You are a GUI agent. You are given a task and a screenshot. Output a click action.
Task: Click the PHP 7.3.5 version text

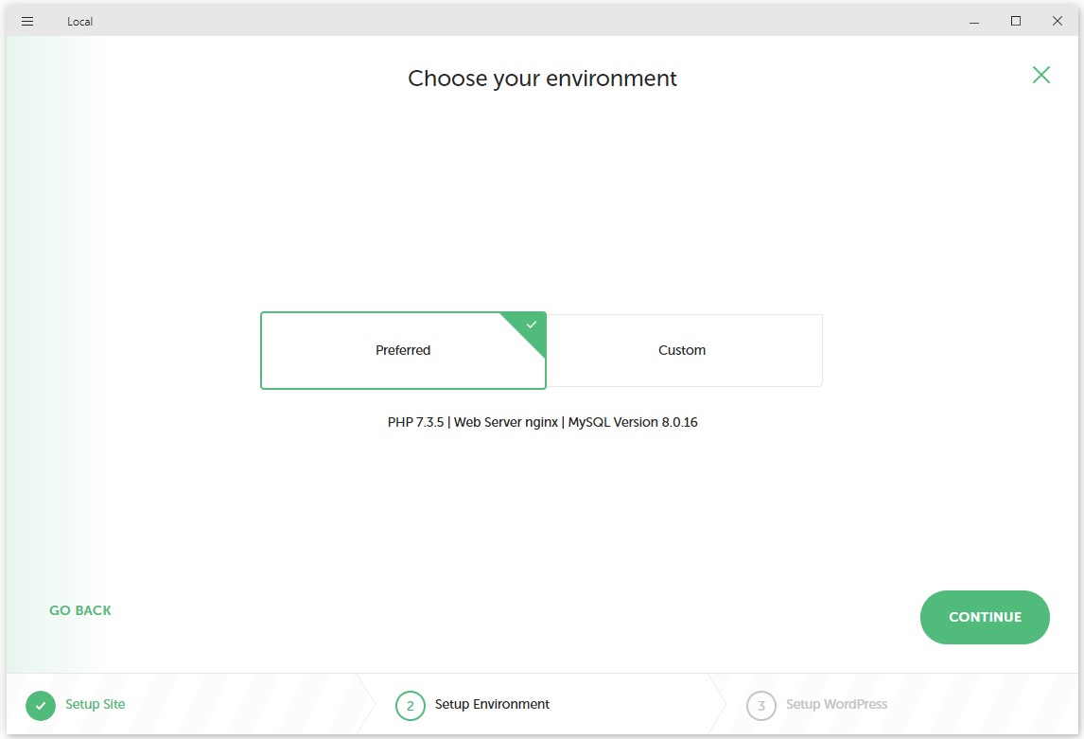tap(415, 423)
